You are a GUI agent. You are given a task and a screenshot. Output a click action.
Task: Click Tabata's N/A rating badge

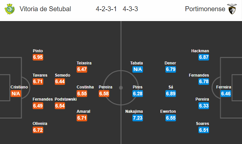(138, 69)
